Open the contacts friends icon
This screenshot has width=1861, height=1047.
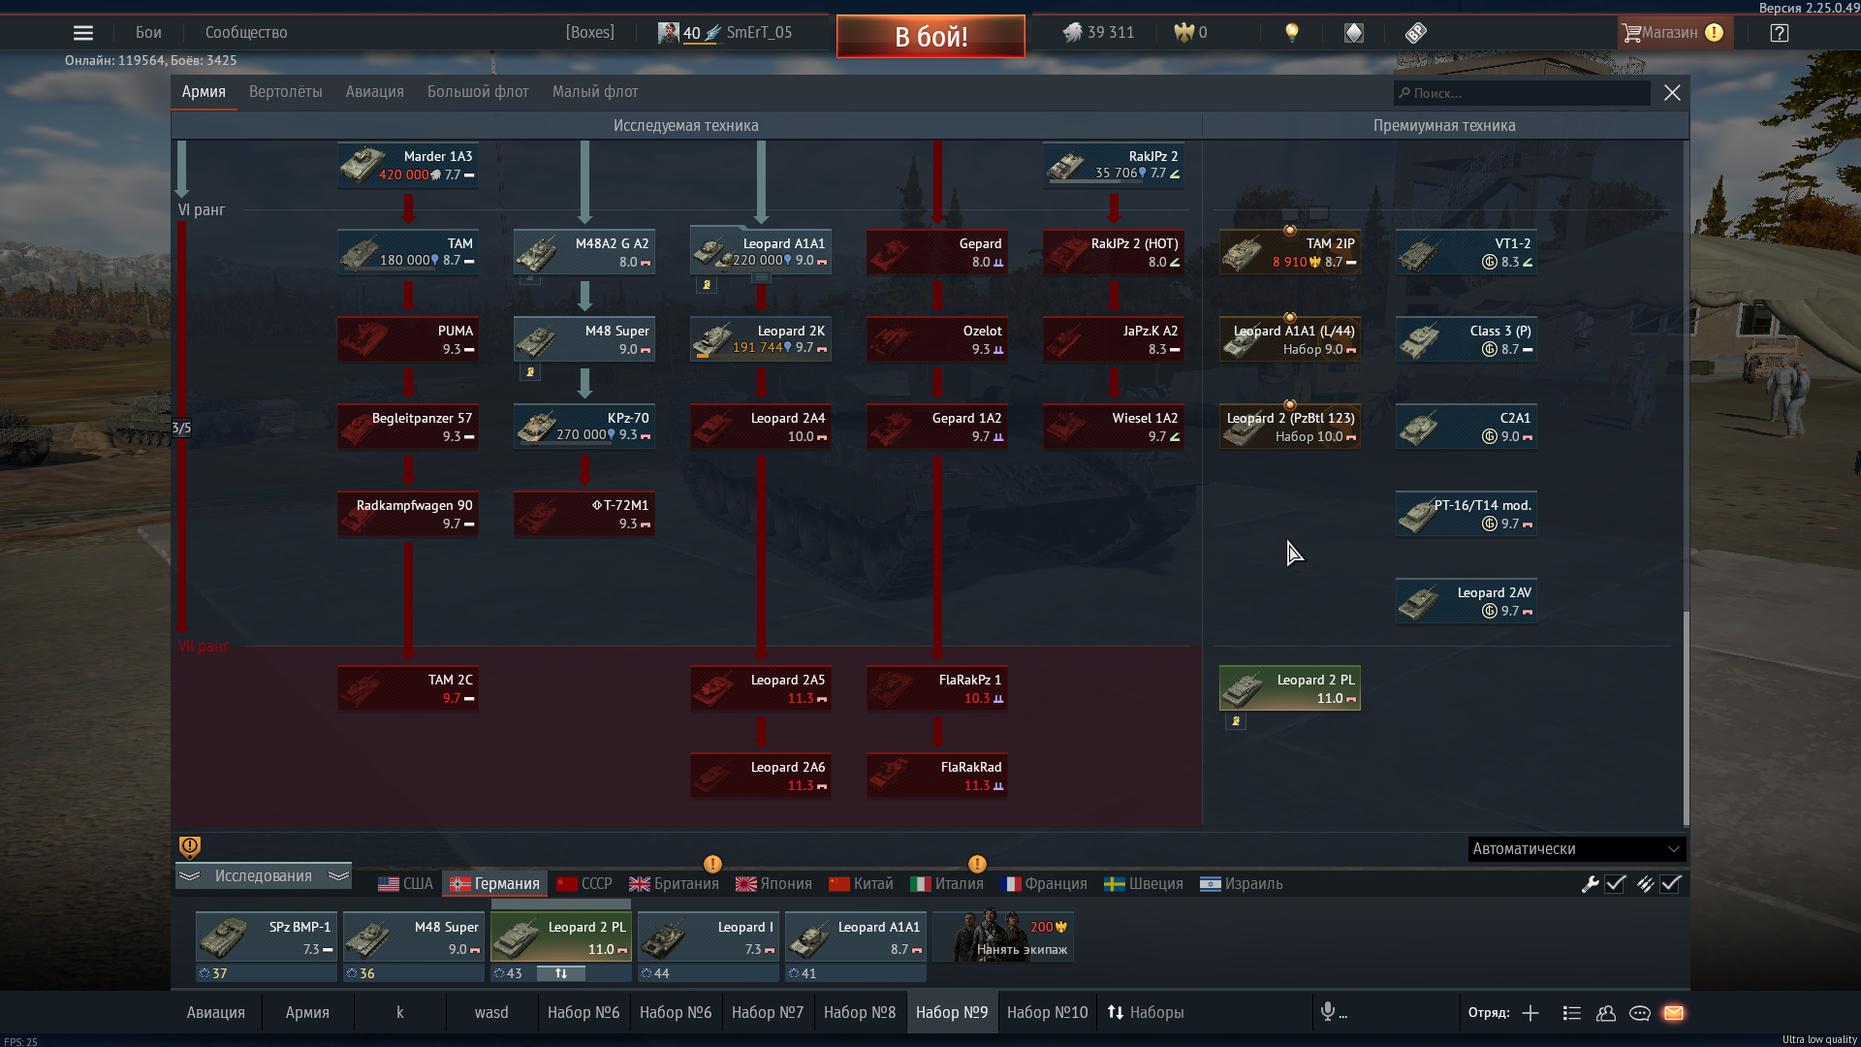point(1606,1013)
